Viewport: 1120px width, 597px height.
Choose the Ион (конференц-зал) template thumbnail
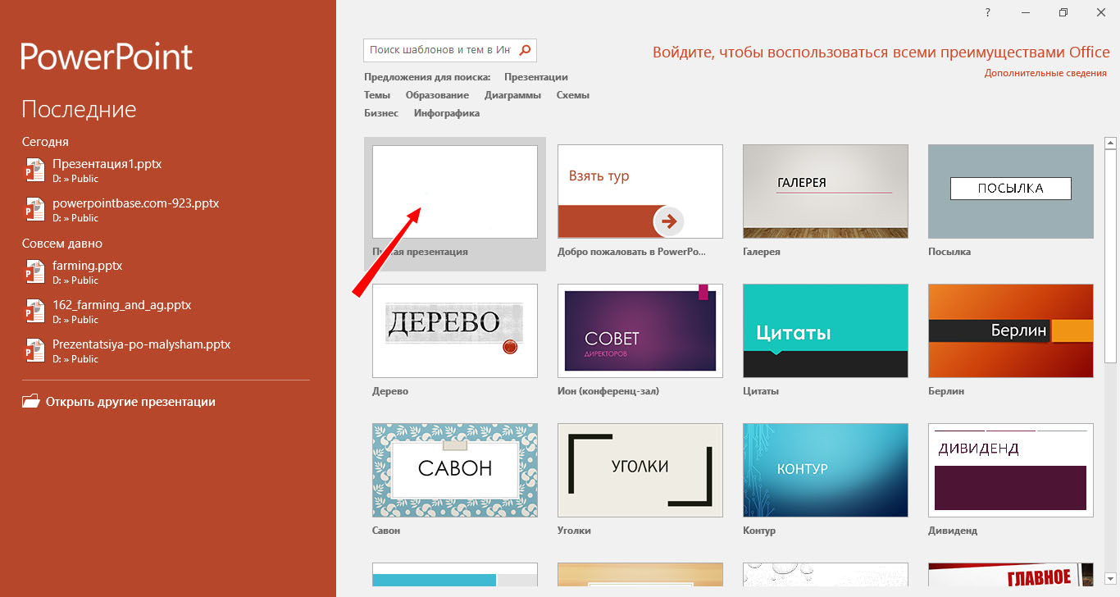[x=640, y=331]
